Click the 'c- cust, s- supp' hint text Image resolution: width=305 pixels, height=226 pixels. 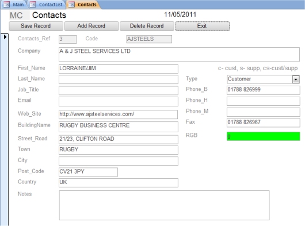point(258,68)
